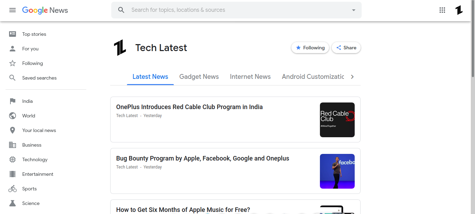
Task: Go to Following in the sidebar
Action: [33, 63]
